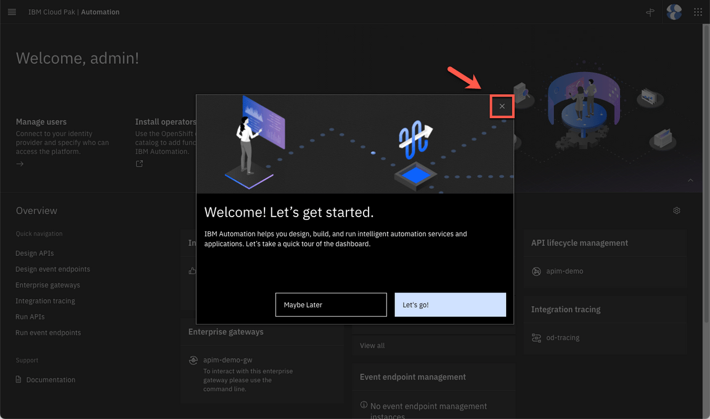Open the hamburger navigation menu
Image resolution: width=710 pixels, height=419 pixels.
pos(12,12)
